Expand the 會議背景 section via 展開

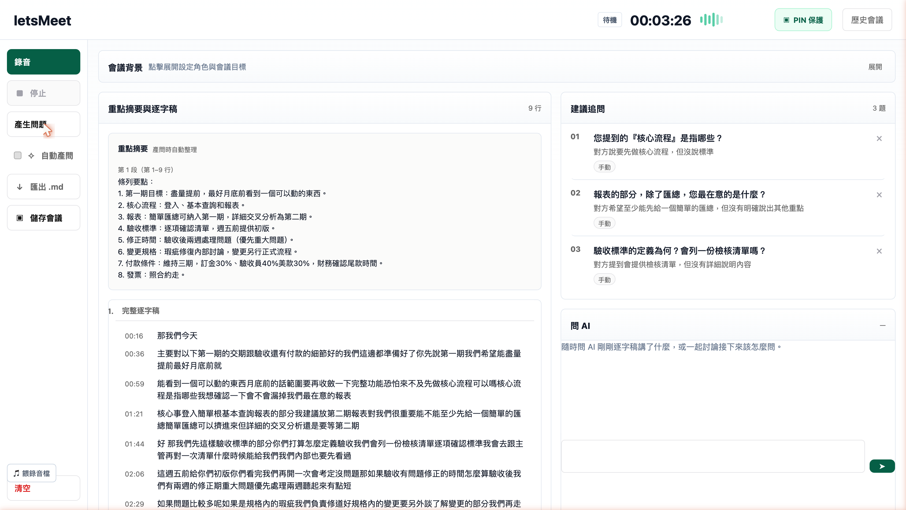click(x=875, y=67)
